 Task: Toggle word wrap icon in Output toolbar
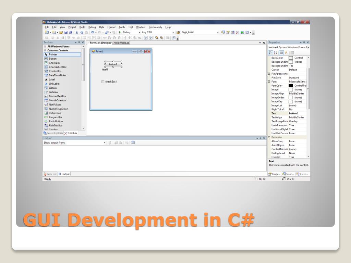(133, 143)
